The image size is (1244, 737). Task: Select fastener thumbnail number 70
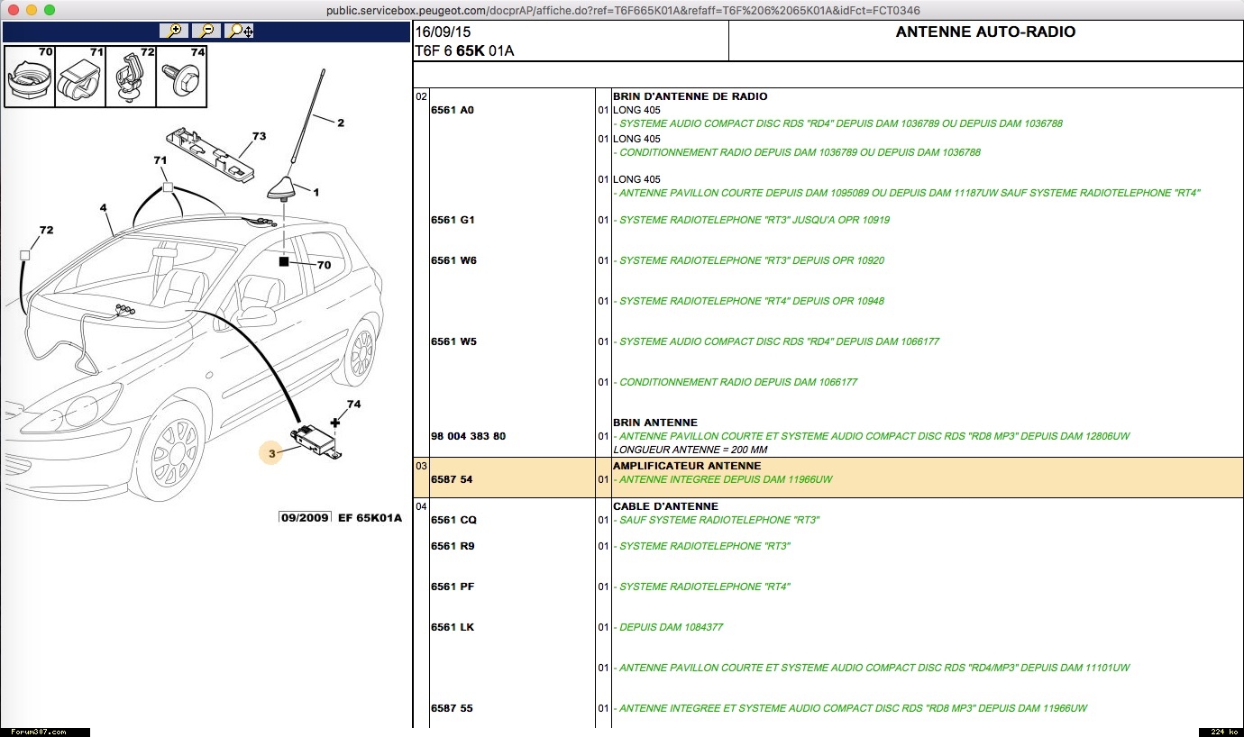[30, 77]
